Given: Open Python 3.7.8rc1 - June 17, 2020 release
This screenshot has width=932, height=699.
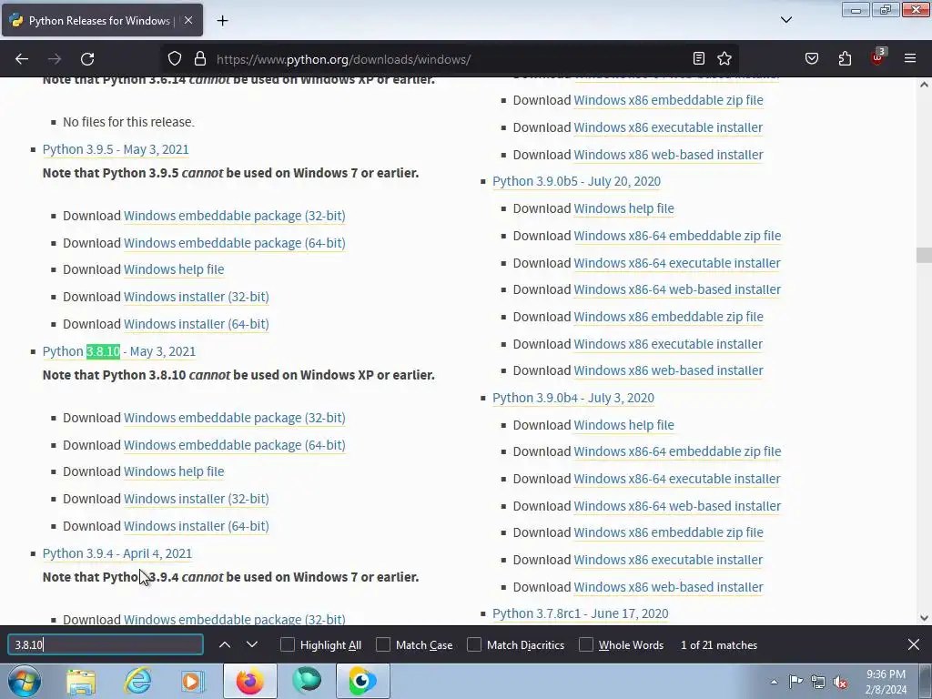Looking at the screenshot, I should tap(580, 613).
